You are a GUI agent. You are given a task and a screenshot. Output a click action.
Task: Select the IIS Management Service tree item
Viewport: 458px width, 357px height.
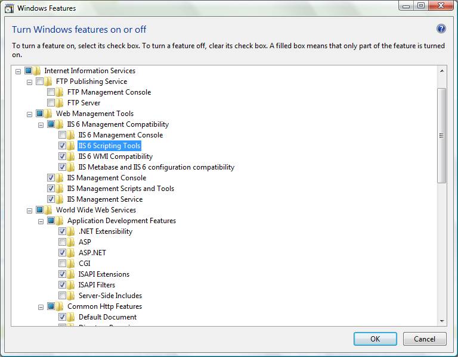coord(104,199)
